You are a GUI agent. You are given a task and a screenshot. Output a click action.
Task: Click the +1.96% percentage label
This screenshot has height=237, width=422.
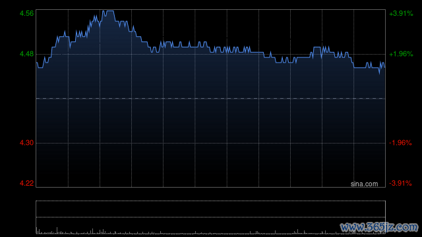coord(401,54)
